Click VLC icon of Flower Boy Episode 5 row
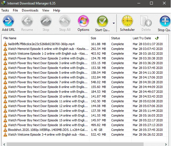Screen dimensions: 171x146 (5, 73)
